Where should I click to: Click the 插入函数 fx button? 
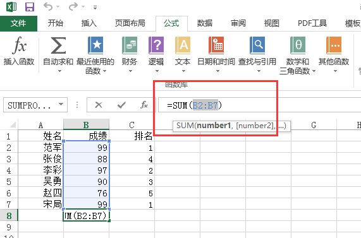tap(19, 51)
